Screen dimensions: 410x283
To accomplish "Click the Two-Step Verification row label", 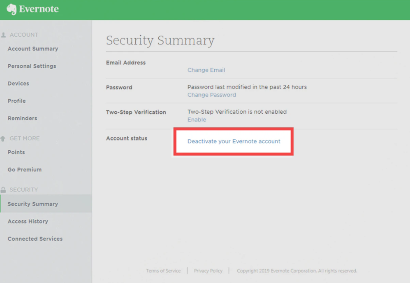I will [x=136, y=112].
